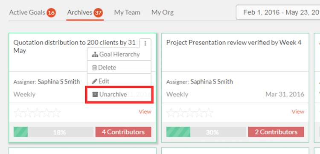Click the star rating on Quotation goal
The height and width of the screenshot is (154, 320).
tap(37, 113)
